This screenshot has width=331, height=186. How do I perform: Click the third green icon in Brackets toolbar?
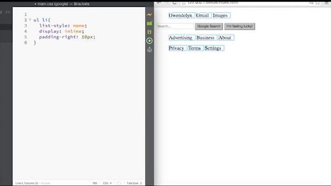tap(149, 32)
